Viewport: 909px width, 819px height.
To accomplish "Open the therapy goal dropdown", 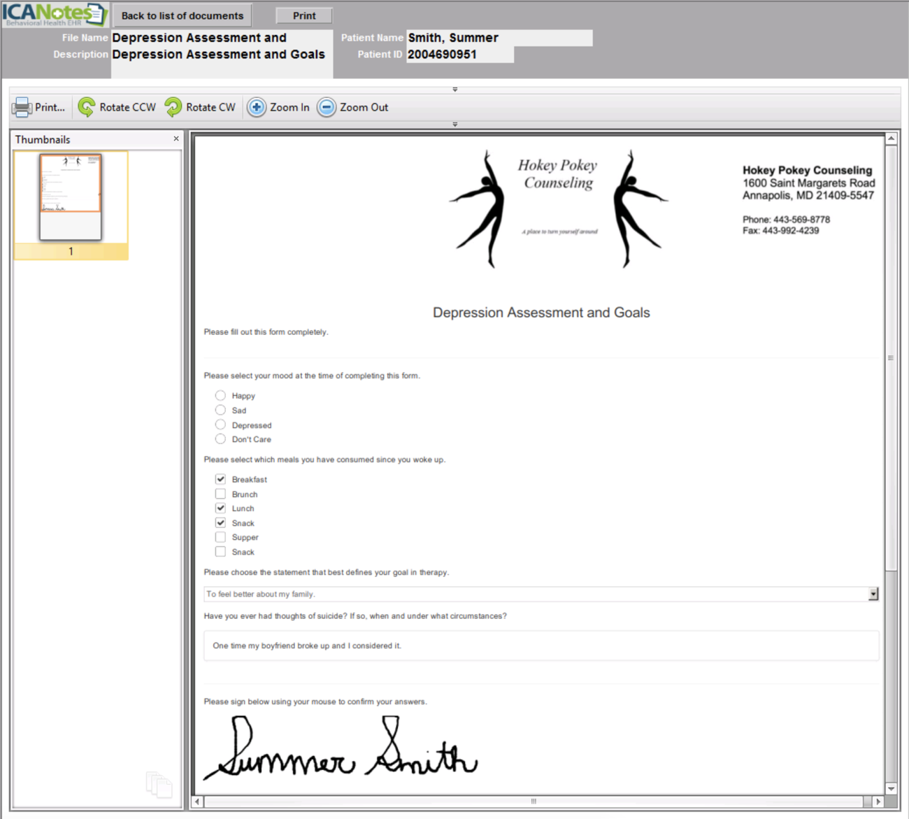I will pos(873,594).
